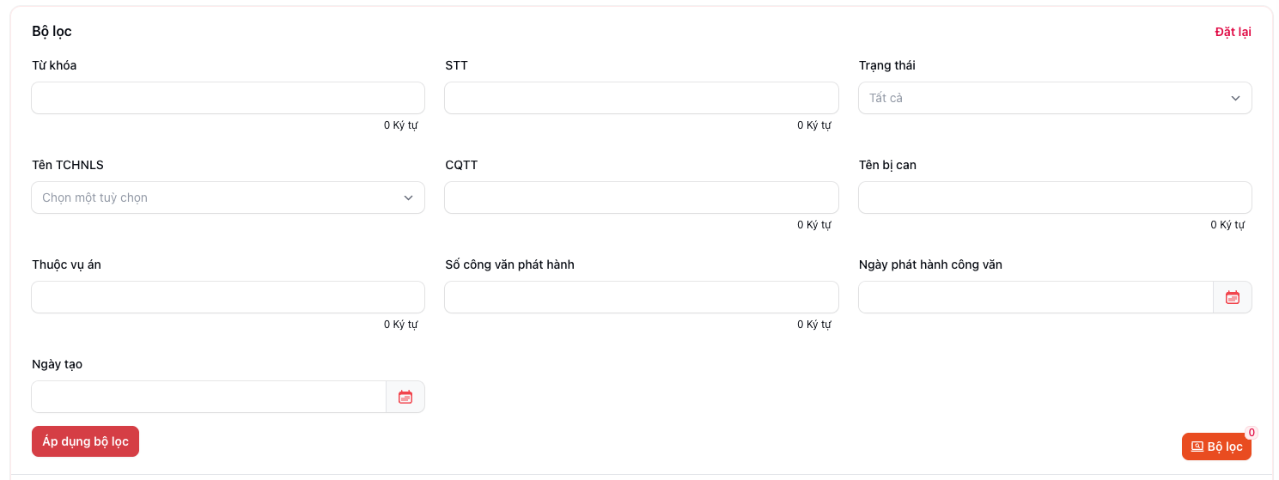Focus the Từ khóa input field

pos(228,98)
